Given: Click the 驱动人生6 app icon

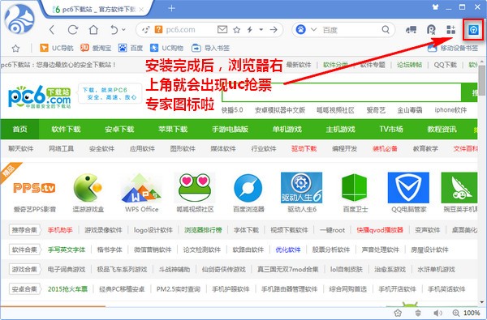Looking at the screenshot, I should pyautogui.click(x=302, y=188).
